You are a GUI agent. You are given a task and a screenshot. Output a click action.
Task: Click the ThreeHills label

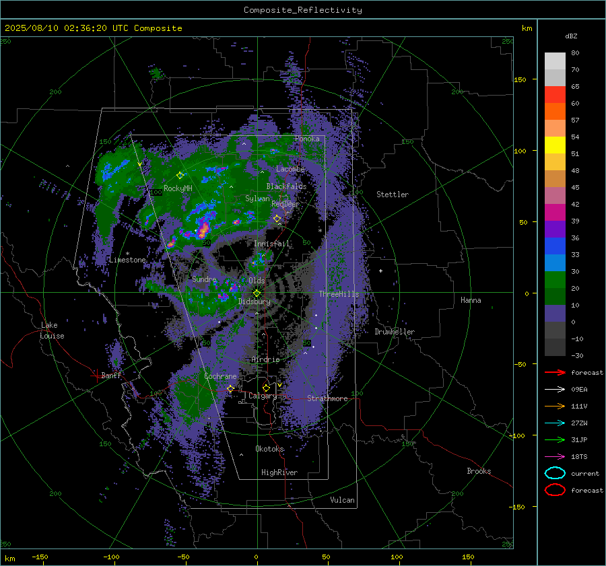pyautogui.click(x=339, y=294)
